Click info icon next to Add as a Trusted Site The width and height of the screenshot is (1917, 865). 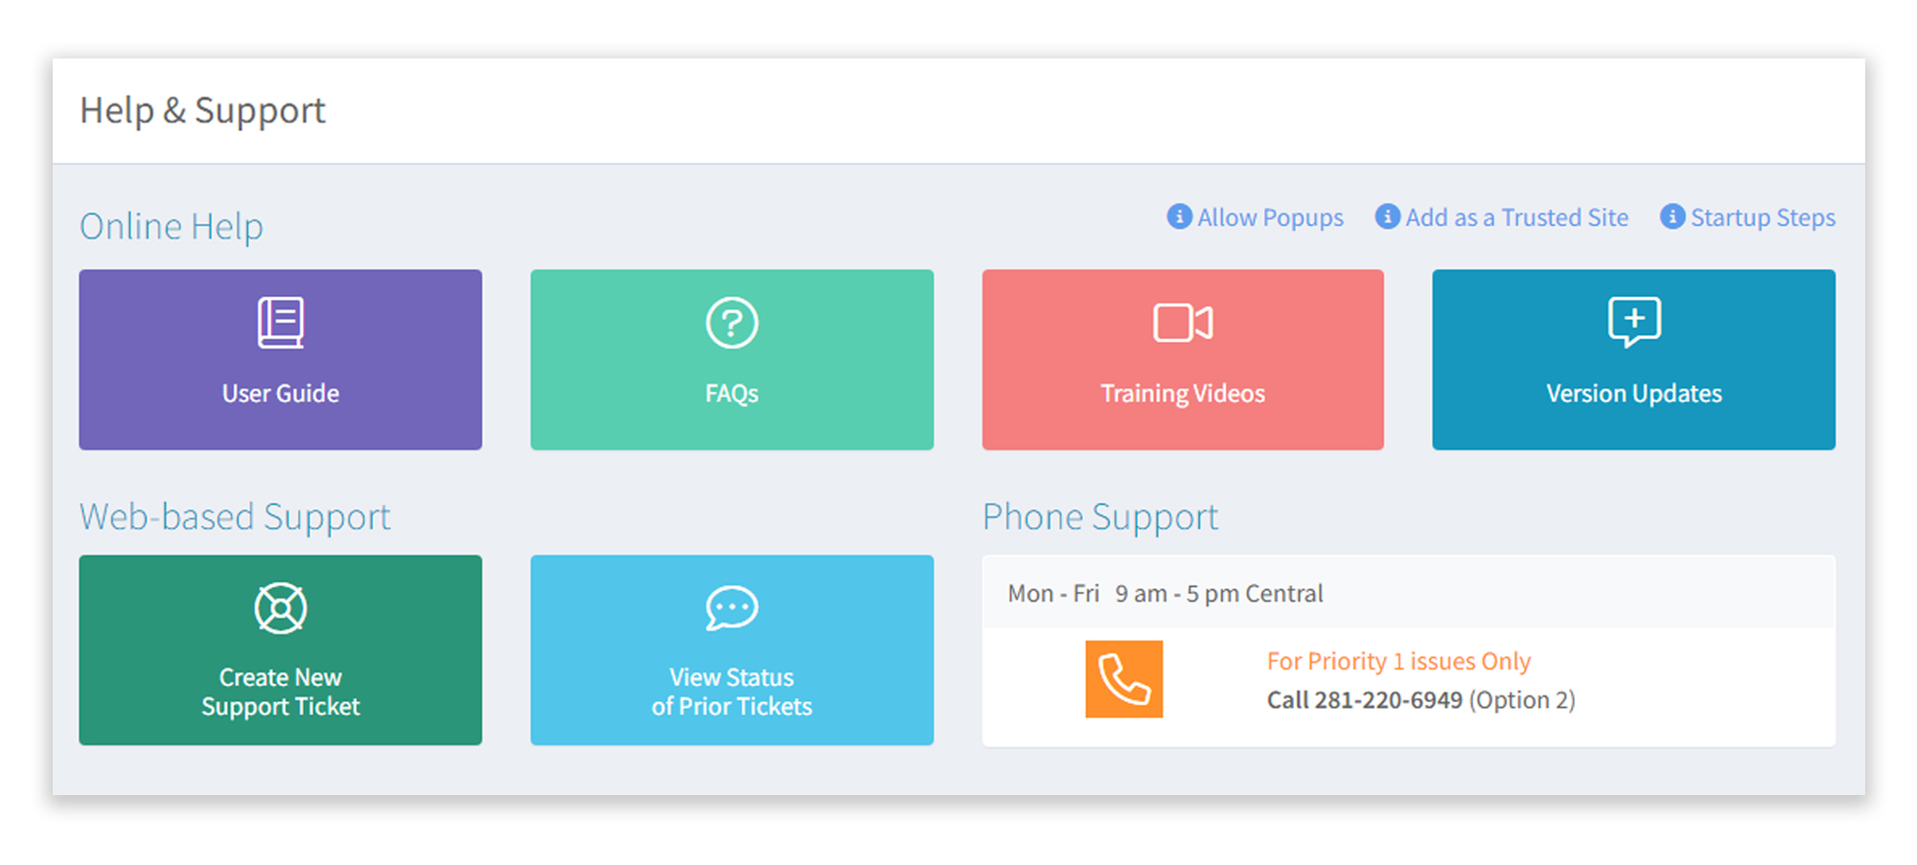pyautogui.click(x=1387, y=216)
